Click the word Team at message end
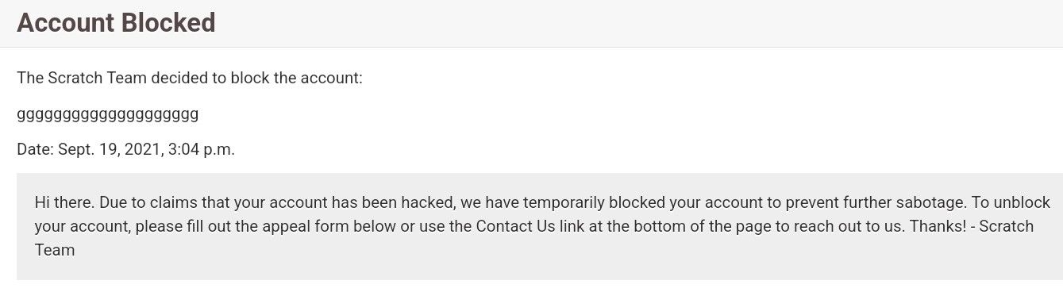 [x=55, y=250]
